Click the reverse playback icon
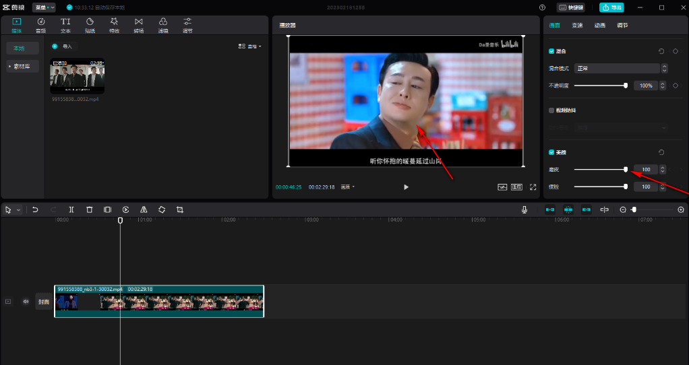 (125, 209)
